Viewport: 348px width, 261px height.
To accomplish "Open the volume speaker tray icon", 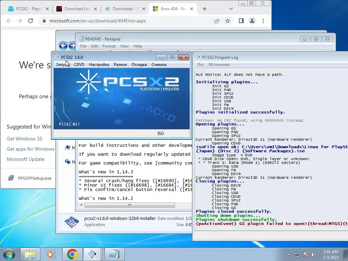I will point(314,255).
